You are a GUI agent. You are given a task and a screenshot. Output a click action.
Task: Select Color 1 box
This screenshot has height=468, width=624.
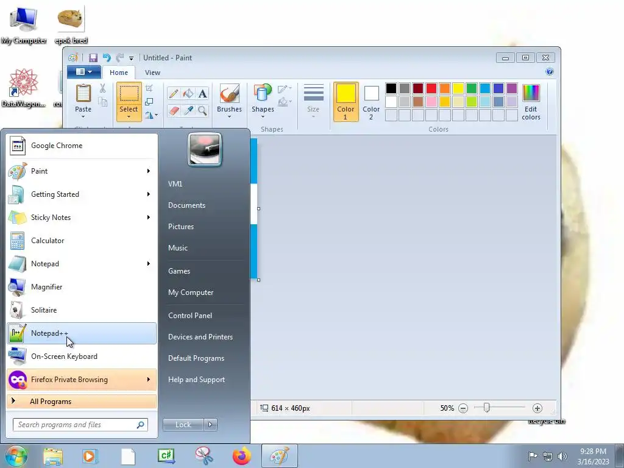346,102
